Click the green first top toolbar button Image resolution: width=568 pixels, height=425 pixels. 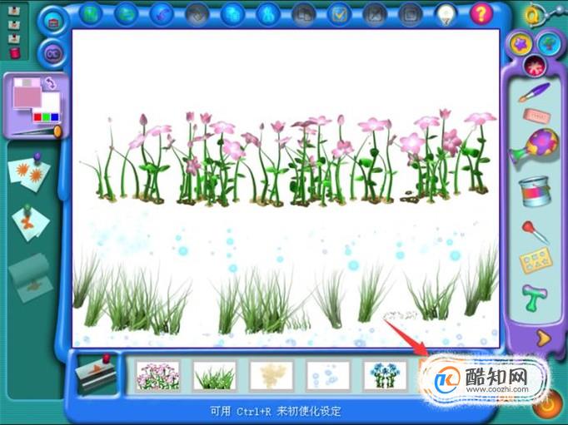[89, 14]
